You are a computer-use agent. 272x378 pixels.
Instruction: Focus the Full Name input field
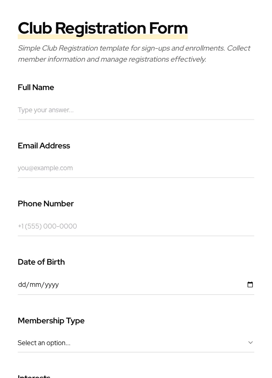tap(136, 110)
